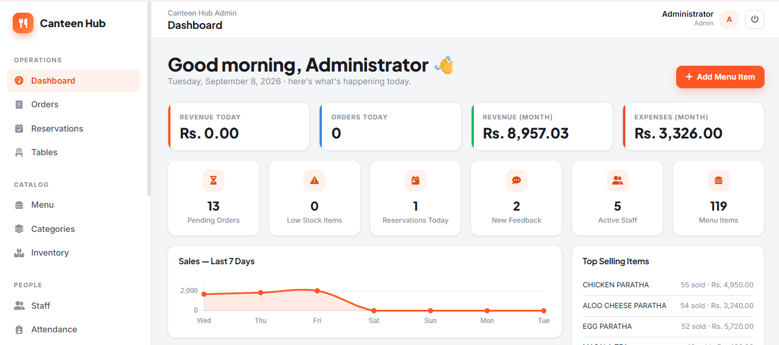Click the Dashboard gauge icon in sidebar
The height and width of the screenshot is (345, 779).
coord(19,81)
